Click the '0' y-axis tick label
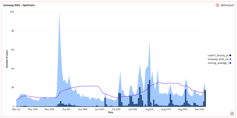Screen dimensions: 237x118 pos(13,107)
